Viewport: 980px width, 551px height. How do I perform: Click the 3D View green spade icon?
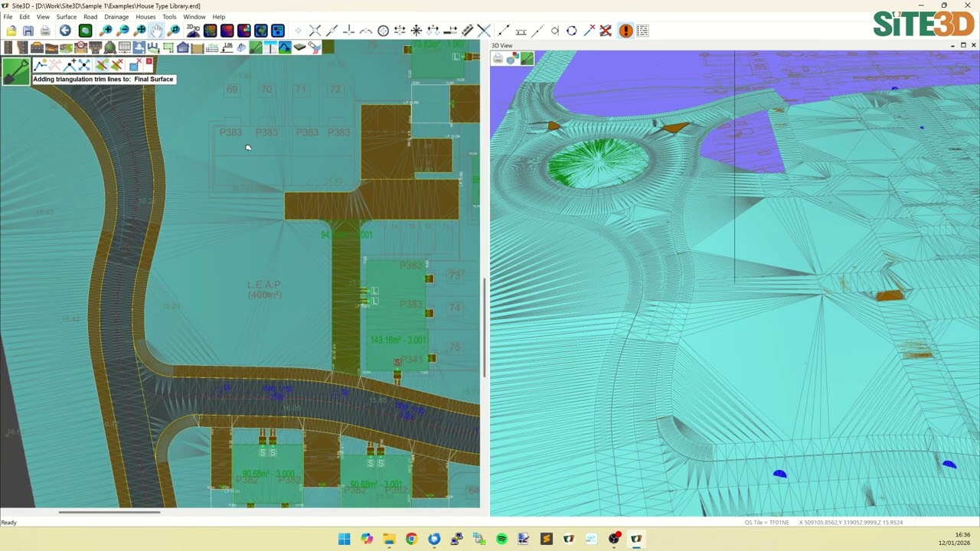click(527, 58)
